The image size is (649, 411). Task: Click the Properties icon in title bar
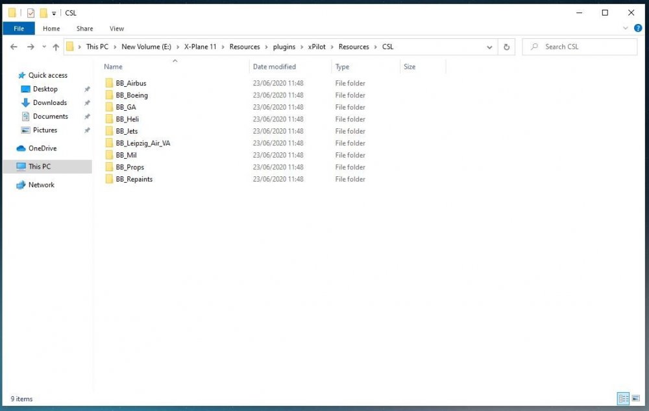pos(31,13)
